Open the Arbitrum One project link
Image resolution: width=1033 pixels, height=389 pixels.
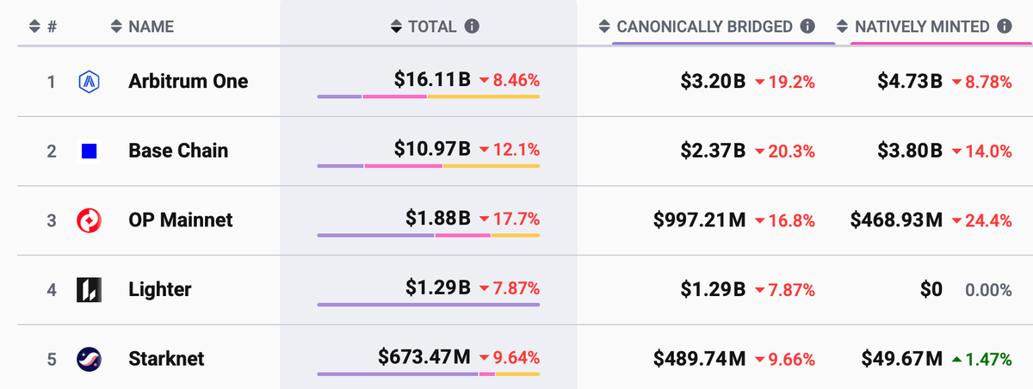point(188,82)
